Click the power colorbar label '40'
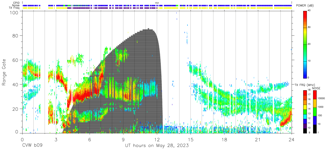The width and height of the screenshot is (328, 151). coord(309,11)
